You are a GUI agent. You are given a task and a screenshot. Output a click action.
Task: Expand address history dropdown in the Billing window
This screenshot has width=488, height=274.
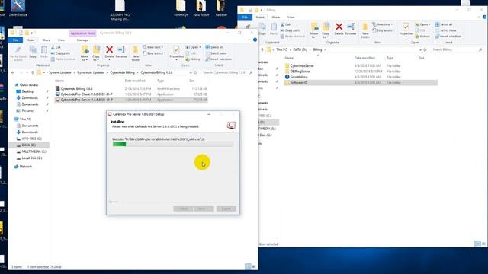tap(420, 49)
